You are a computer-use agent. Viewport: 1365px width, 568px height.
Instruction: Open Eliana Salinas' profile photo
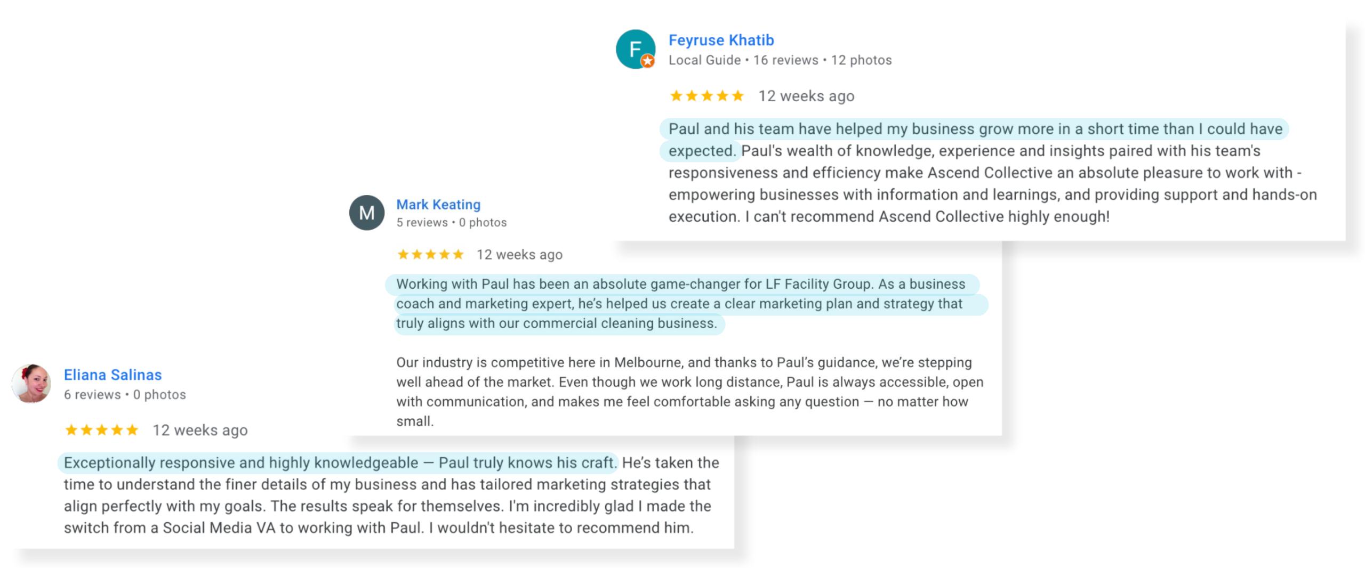pos(31,383)
